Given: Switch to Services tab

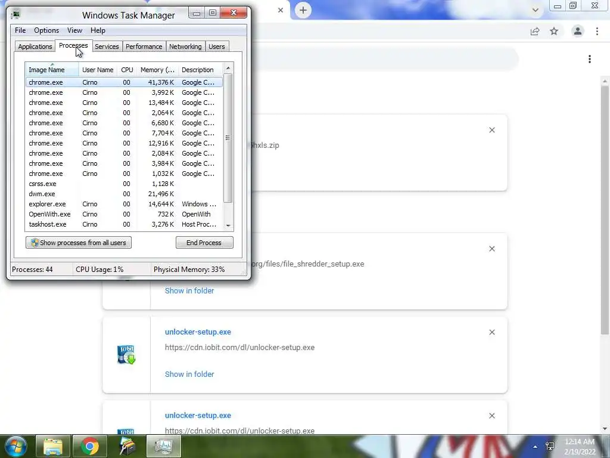Looking at the screenshot, I should 107,47.
